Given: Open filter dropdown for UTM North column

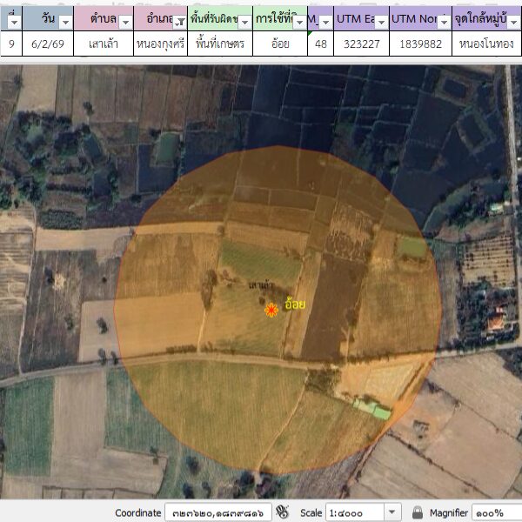Looking at the screenshot, I should (x=443, y=20).
